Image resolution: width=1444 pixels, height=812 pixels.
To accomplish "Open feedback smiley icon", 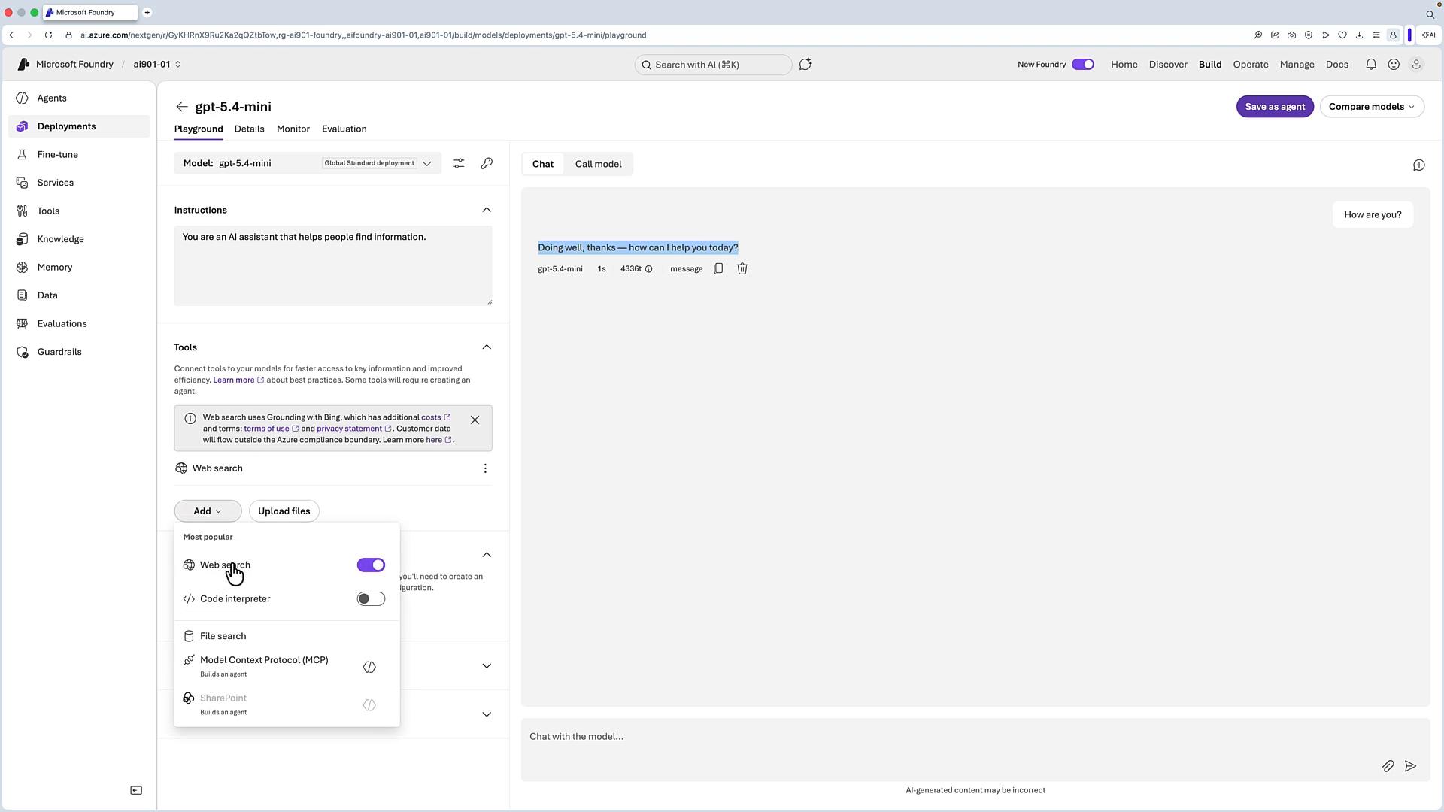I will click(x=1394, y=65).
